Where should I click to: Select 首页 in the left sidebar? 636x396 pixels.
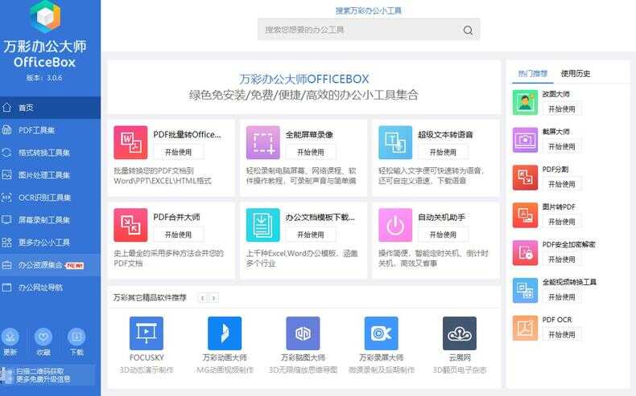coord(50,108)
